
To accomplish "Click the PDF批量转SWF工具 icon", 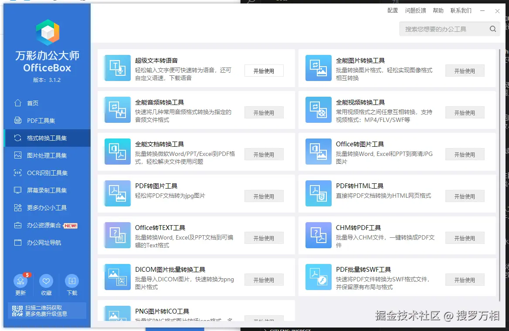I will [x=318, y=277].
